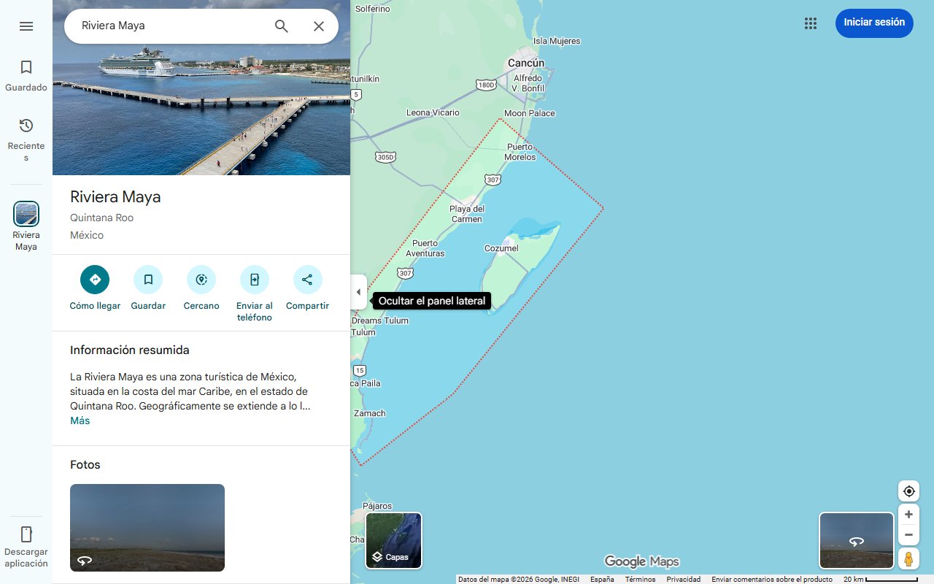Open the Google apps grid

[x=810, y=23]
